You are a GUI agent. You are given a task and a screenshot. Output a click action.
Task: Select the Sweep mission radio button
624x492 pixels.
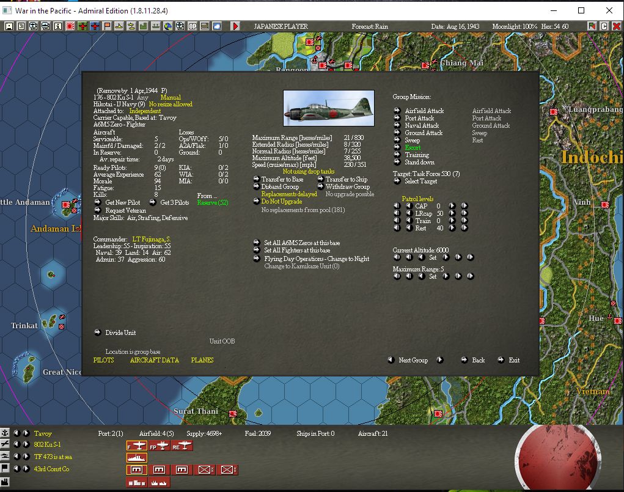click(x=397, y=140)
